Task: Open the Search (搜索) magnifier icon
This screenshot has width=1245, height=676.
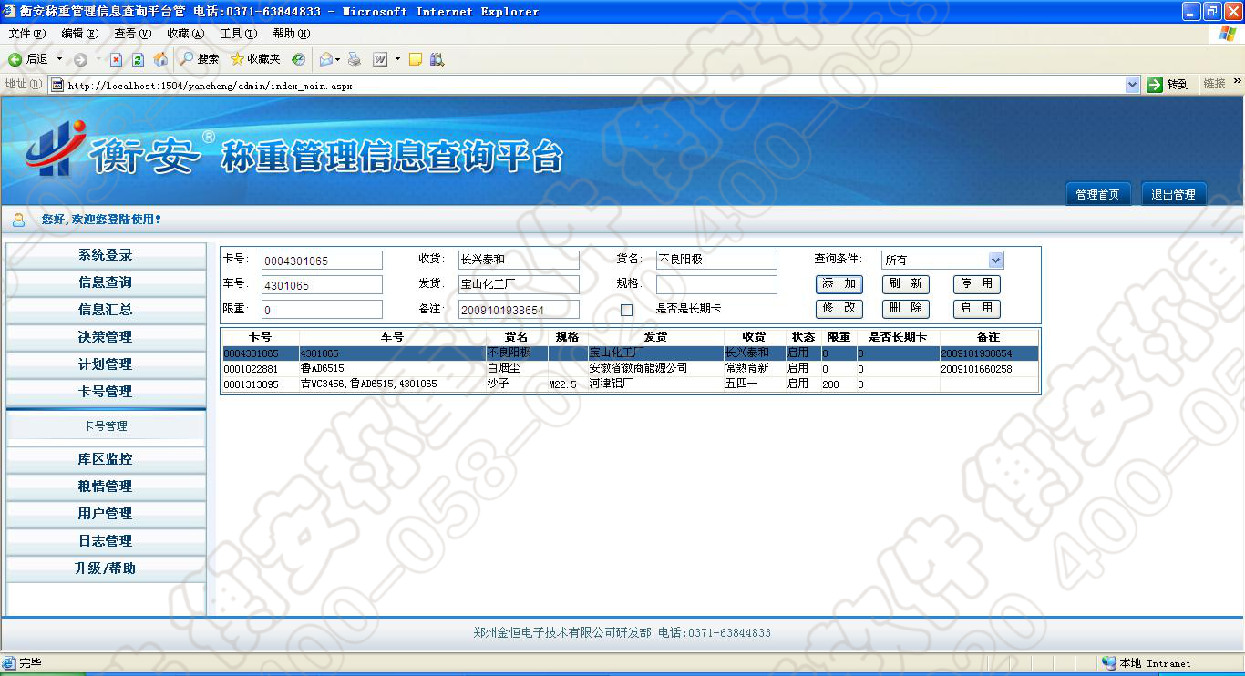Action: (x=187, y=59)
